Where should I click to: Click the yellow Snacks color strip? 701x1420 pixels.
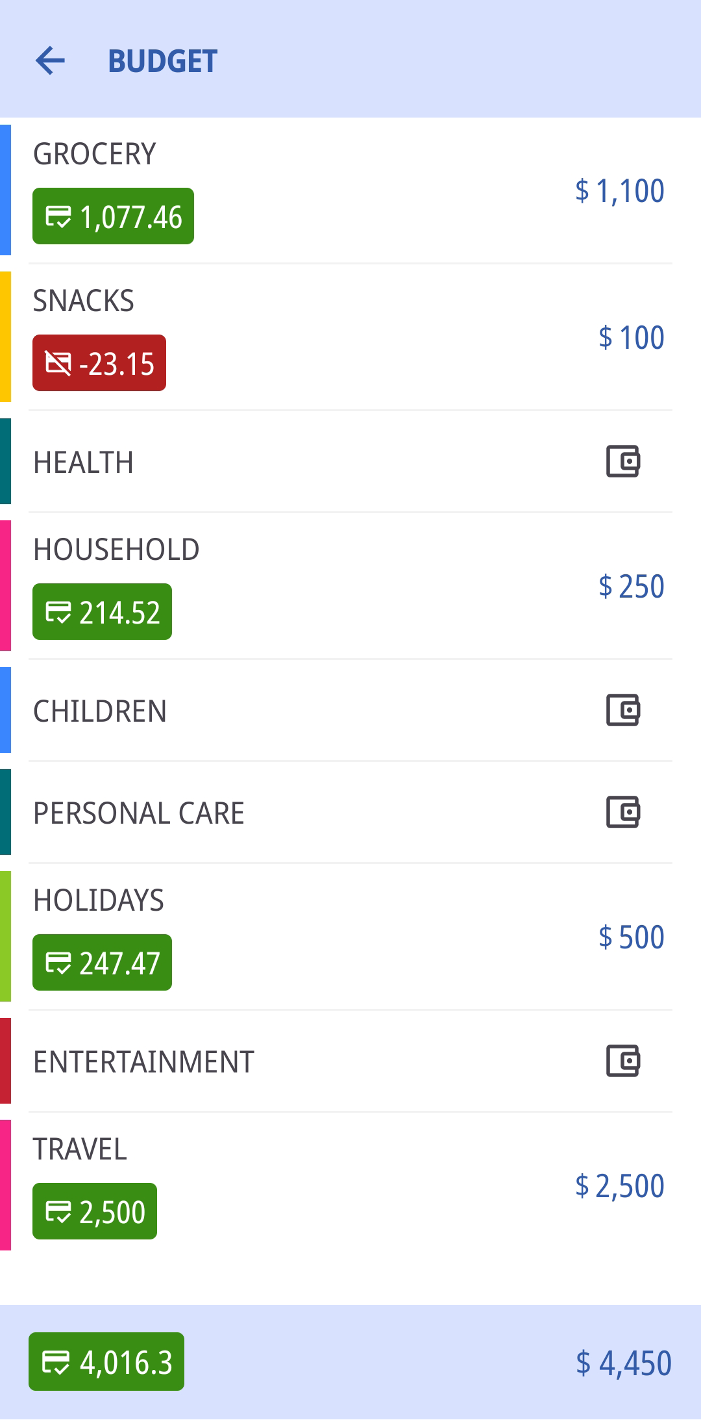(x=5, y=336)
